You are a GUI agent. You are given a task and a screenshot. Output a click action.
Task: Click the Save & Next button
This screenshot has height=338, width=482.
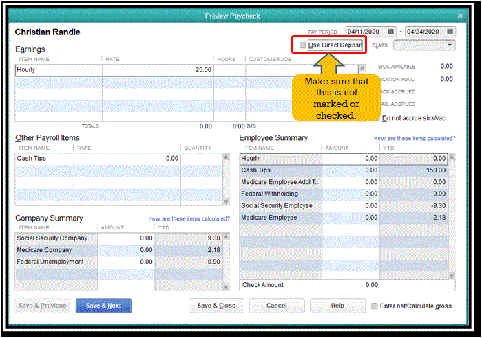(x=103, y=306)
